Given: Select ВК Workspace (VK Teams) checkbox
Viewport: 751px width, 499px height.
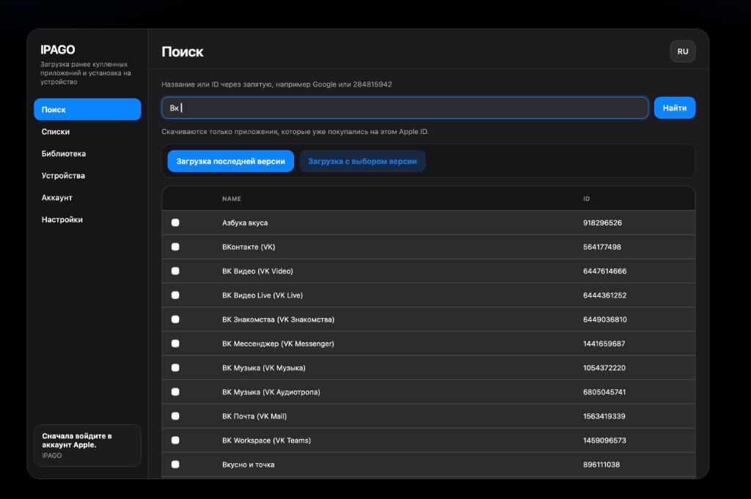Looking at the screenshot, I should [x=175, y=440].
